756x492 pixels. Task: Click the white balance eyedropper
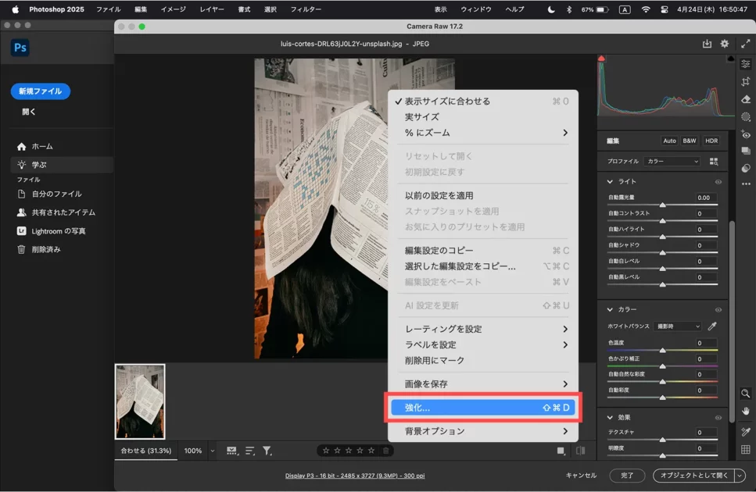(711, 326)
